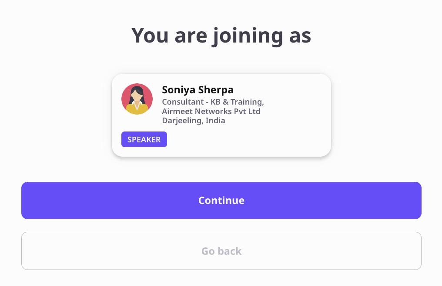Image resolution: width=442 pixels, height=286 pixels.
Task: Click the Soniya Sherpa avatar icon
Action: (x=137, y=99)
